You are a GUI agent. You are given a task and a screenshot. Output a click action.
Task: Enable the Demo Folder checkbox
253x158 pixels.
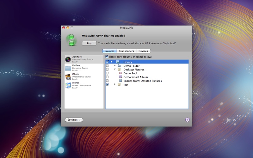point(108,66)
